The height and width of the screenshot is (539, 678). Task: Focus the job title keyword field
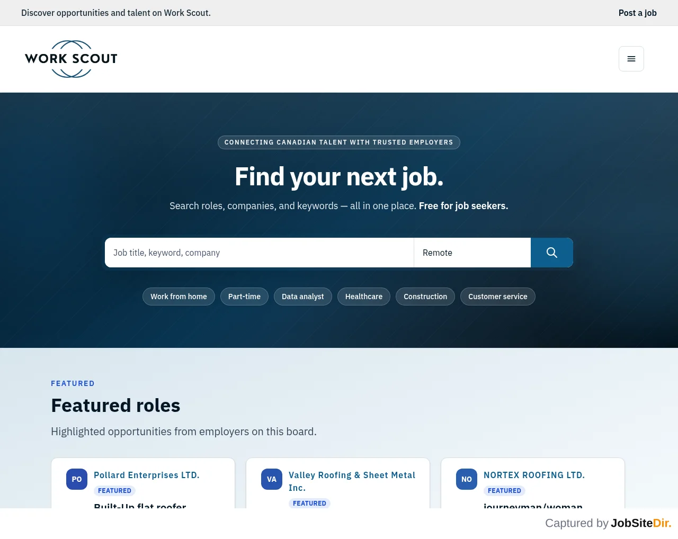tap(260, 253)
